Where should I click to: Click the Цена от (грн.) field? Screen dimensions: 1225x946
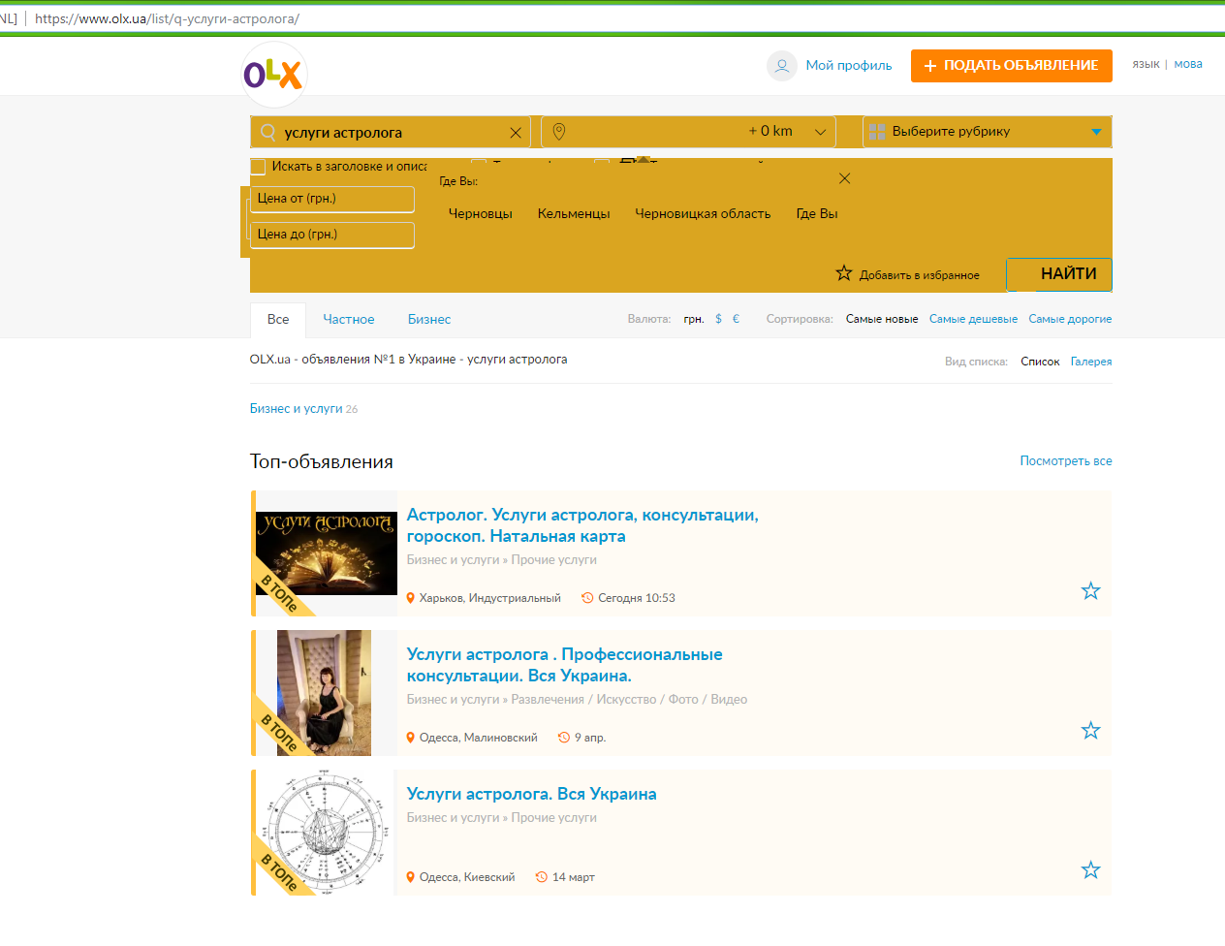point(331,199)
